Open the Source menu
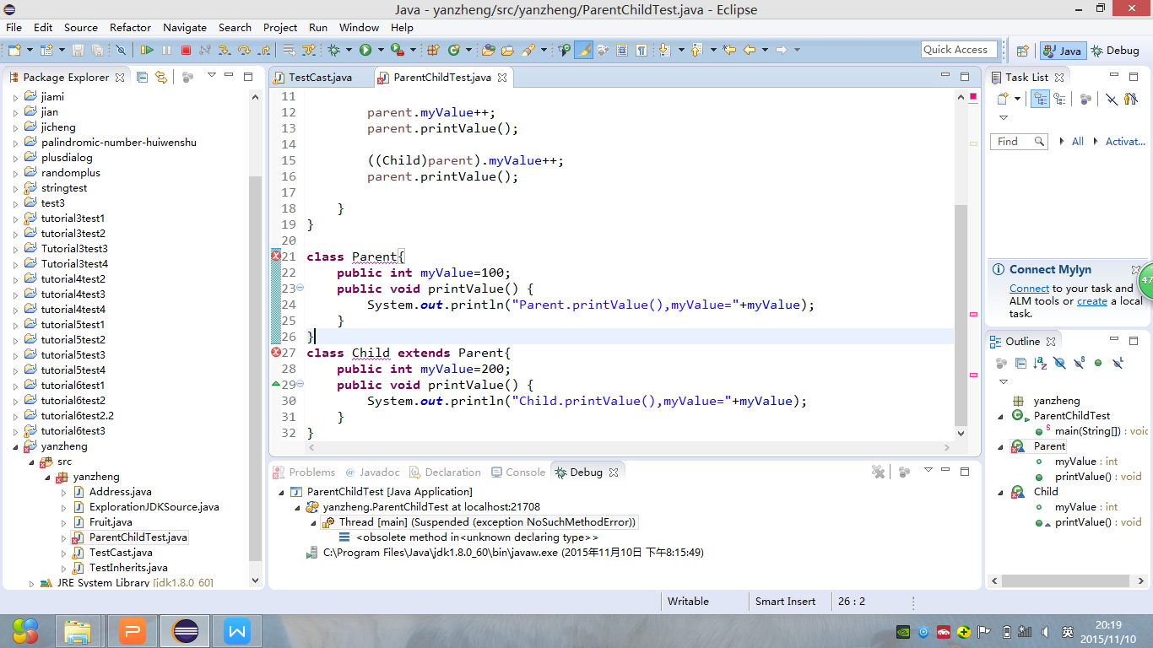 pyautogui.click(x=81, y=27)
